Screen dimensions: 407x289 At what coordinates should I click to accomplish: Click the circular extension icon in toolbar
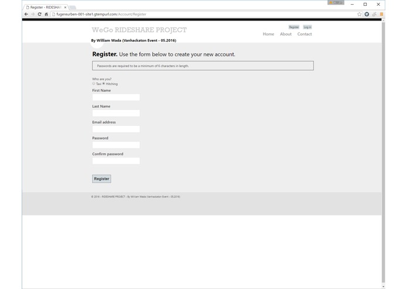click(367, 14)
